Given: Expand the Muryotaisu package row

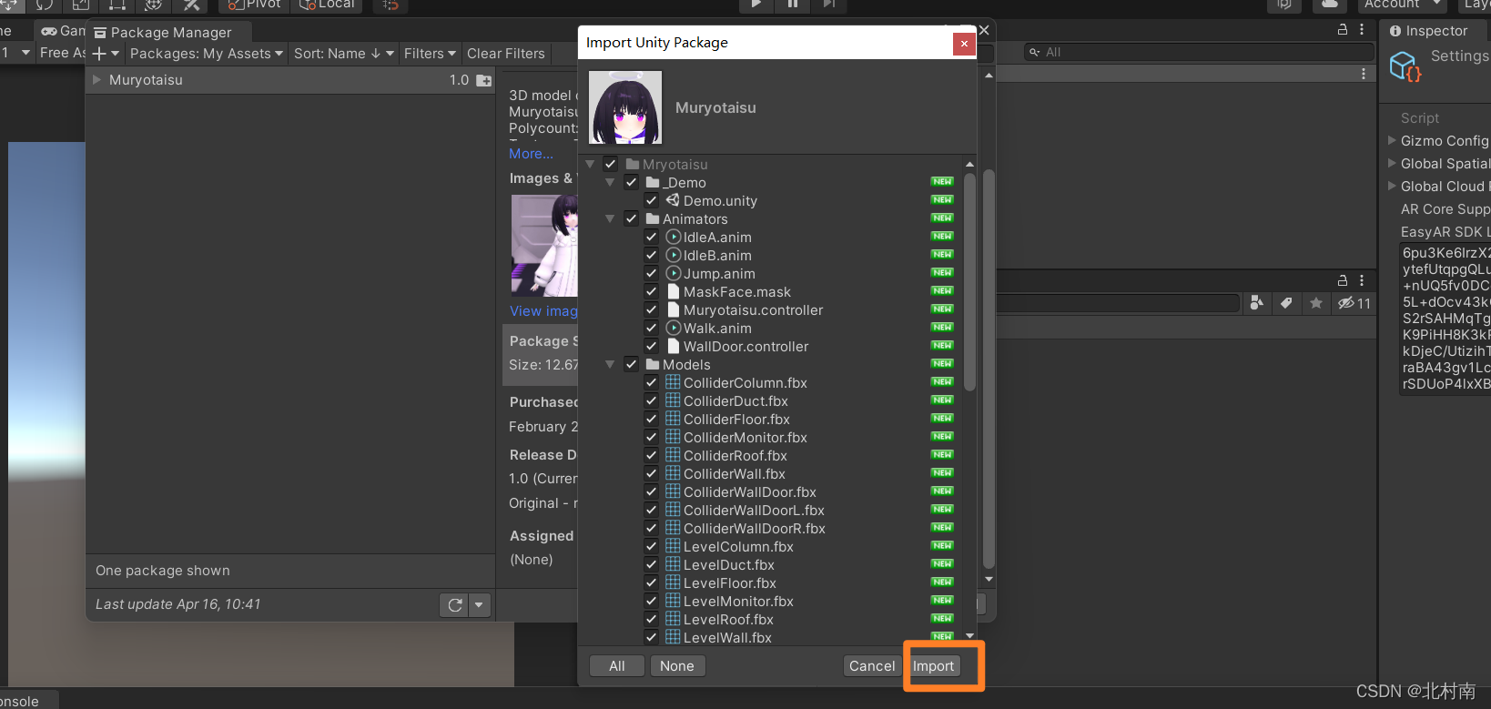Looking at the screenshot, I should (x=97, y=80).
